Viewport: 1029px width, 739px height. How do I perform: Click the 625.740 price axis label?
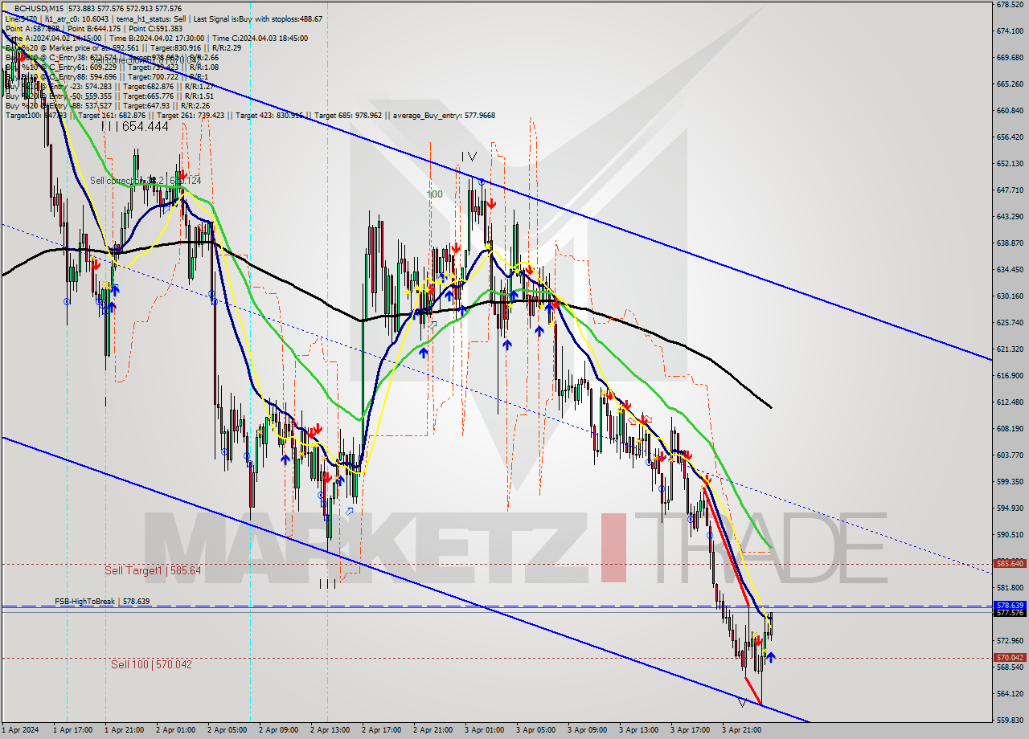pos(1010,323)
